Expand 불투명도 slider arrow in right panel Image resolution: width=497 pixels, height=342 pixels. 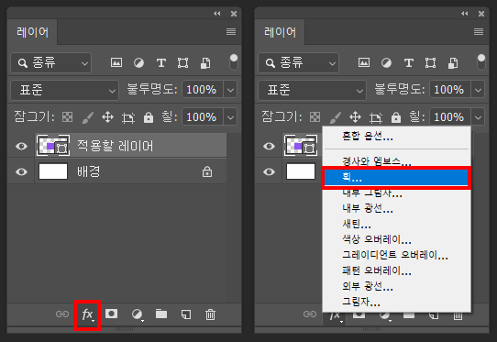tap(478, 90)
